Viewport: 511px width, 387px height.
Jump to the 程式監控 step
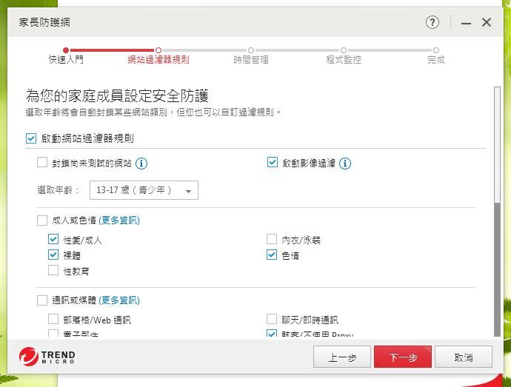344,58
